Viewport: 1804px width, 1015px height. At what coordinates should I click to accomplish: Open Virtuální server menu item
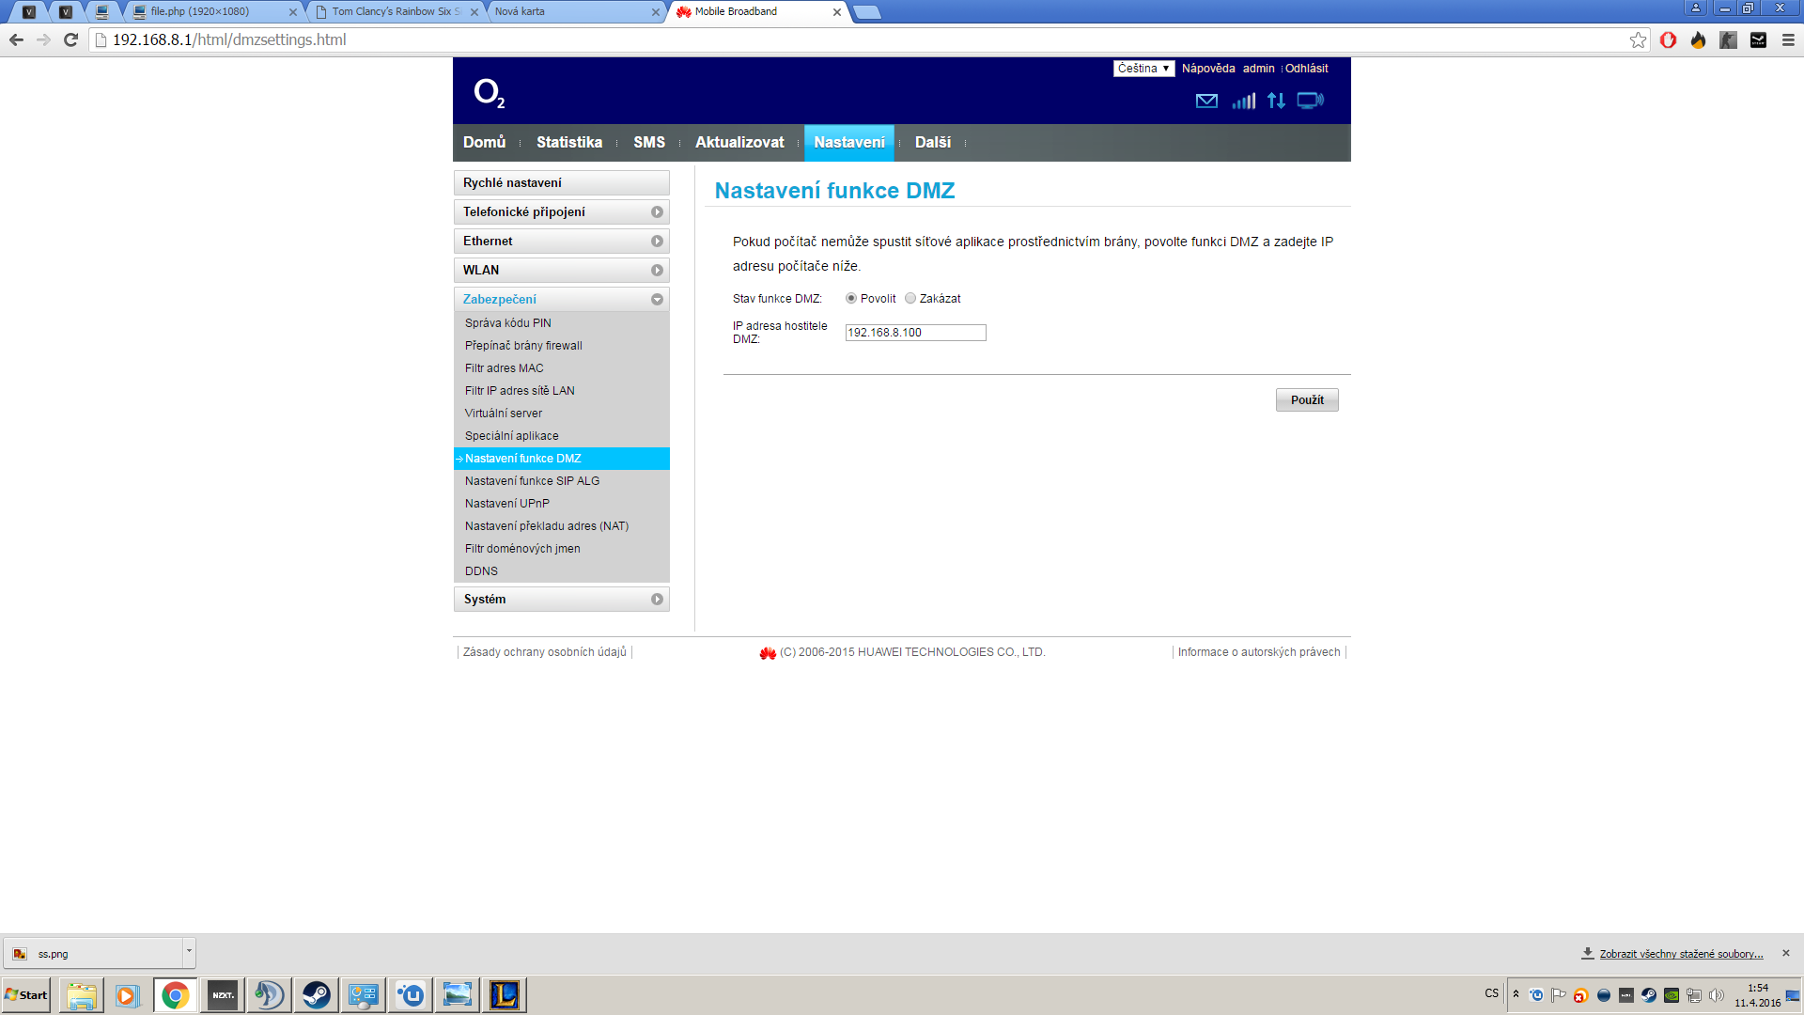tap(504, 414)
